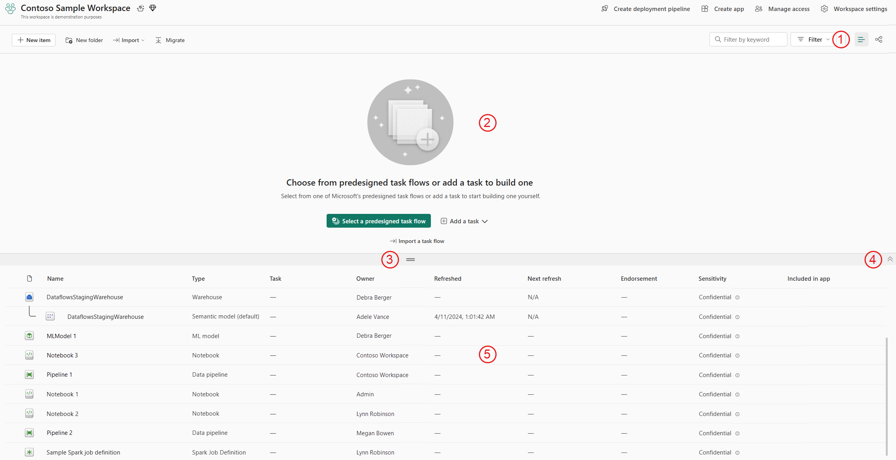Viewport: 896px width, 460px height.
Task: Click the resize bar handle between panes
Action: click(410, 259)
